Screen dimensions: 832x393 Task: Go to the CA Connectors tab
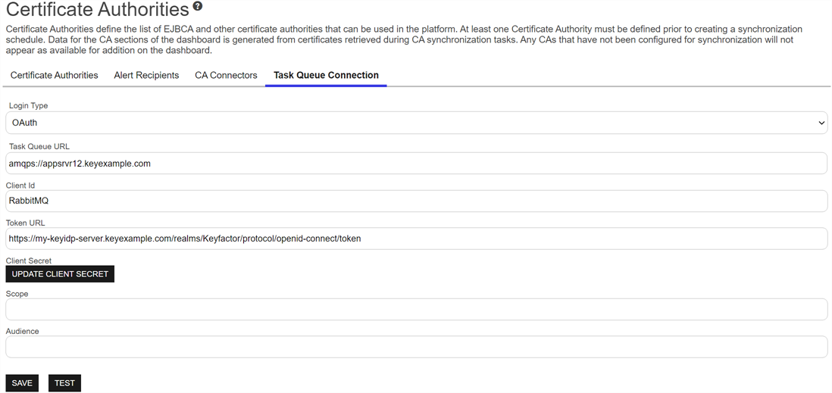(226, 75)
